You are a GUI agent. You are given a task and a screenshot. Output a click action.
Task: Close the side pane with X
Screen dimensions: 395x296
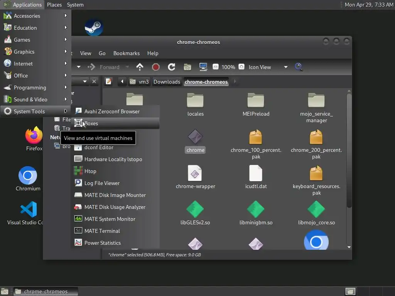(94, 82)
